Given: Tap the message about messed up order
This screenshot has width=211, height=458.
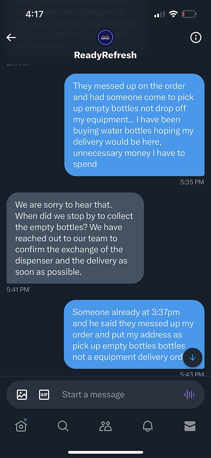Looking at the screenshot, I should pyautogui.click(x=134, y=125).
